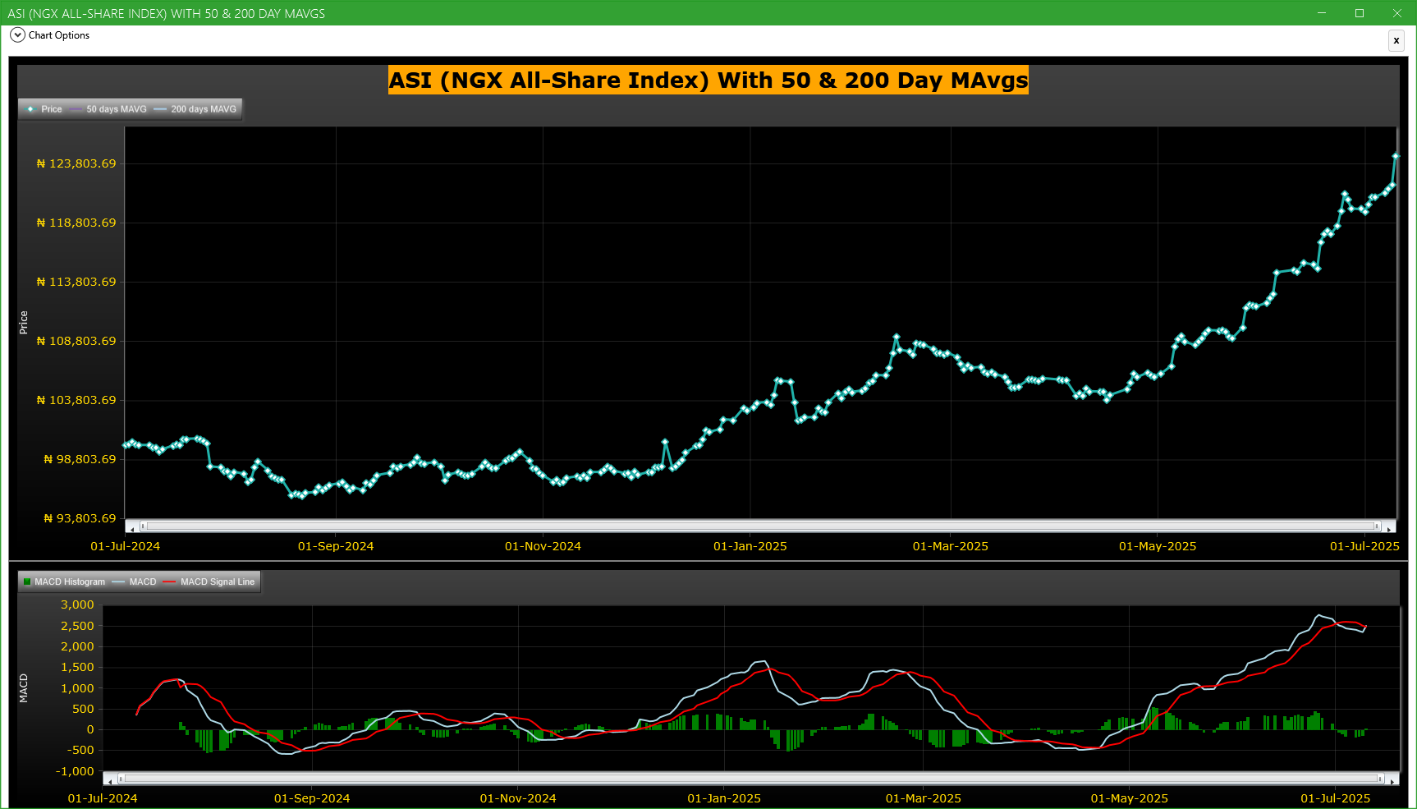The height and width of the screenshot is (809, 1417).
Task: Click the 01-May-2025 date label on price chart
Action: pos(1158,546)
